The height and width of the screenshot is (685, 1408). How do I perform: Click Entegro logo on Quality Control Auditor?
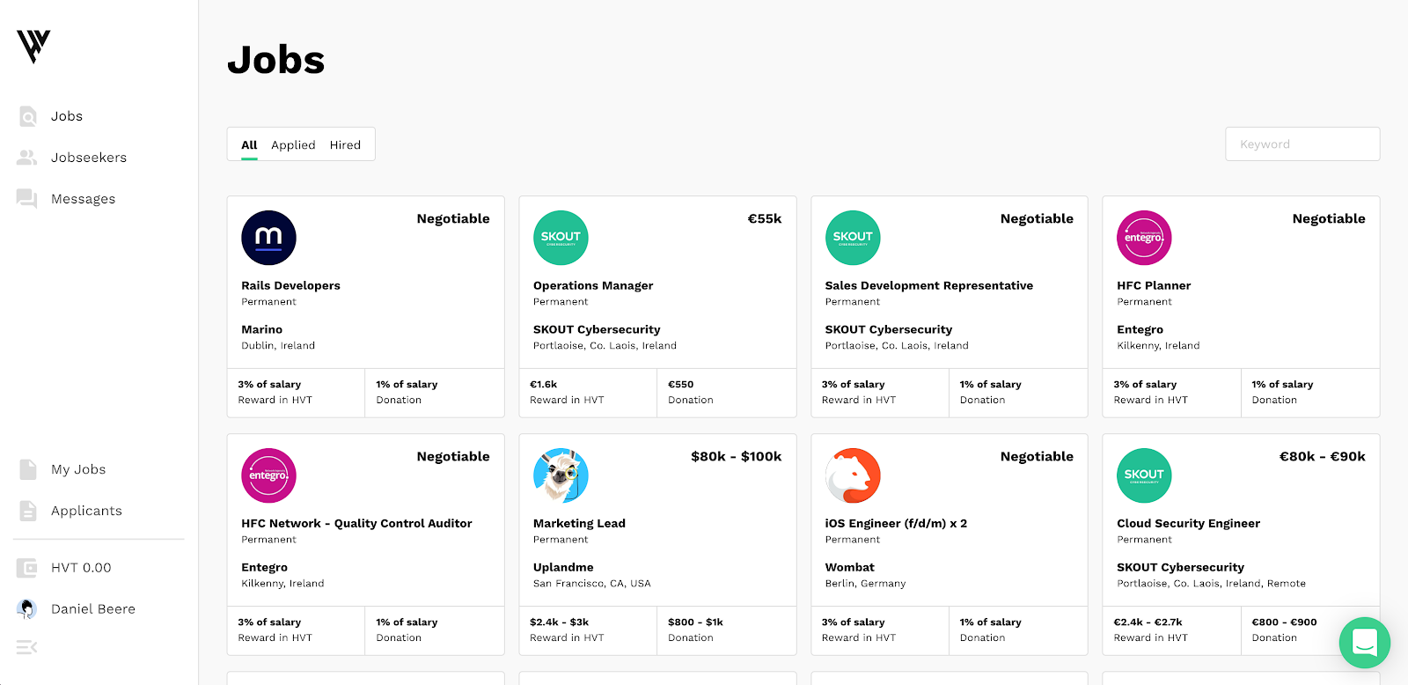[x=268, y=475]
